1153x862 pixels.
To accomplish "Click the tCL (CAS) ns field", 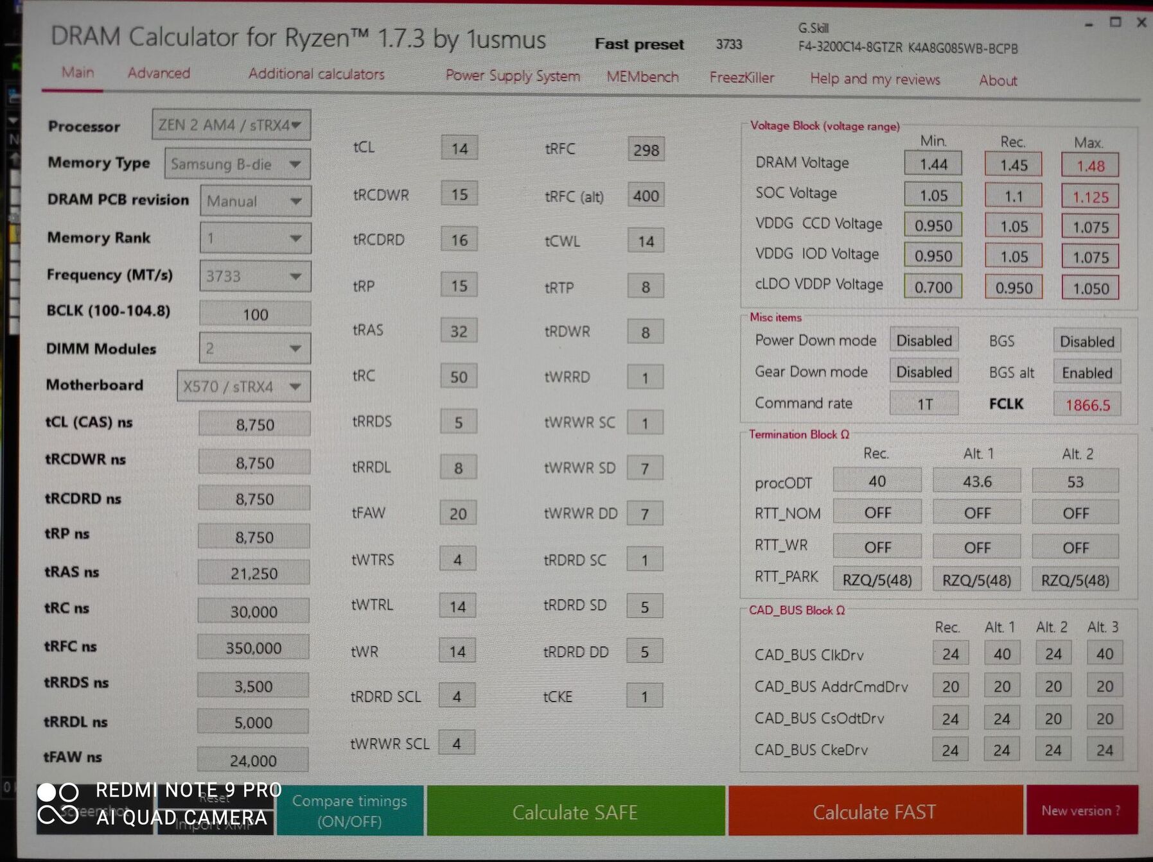I will 254,424.
